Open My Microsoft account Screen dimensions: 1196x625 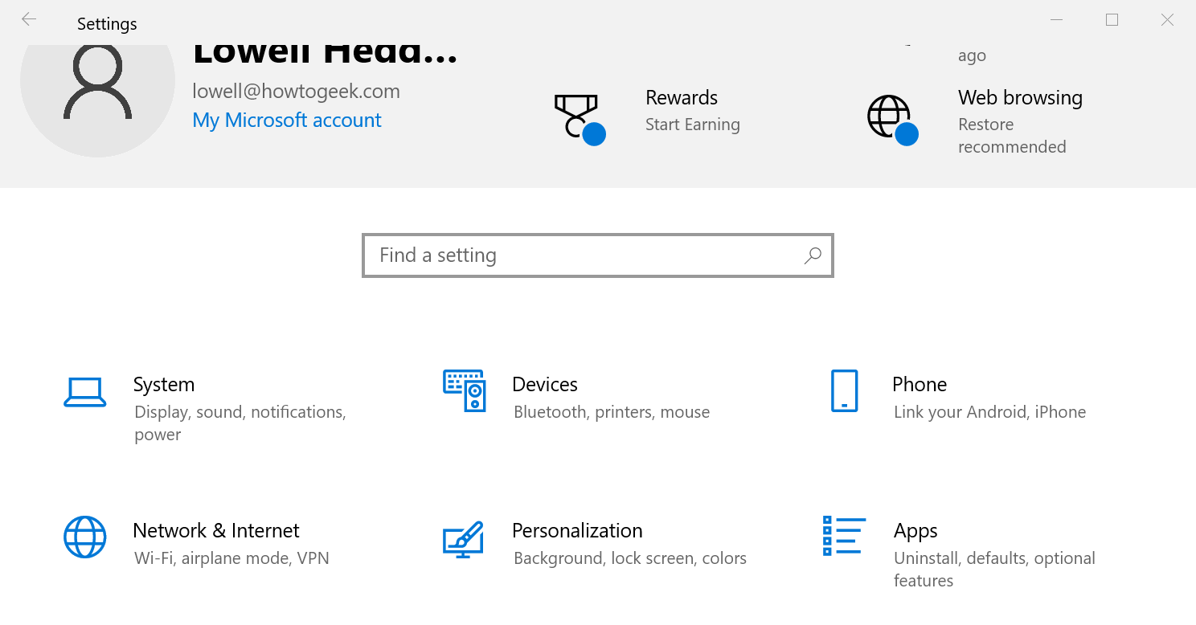tap(287, 120)
